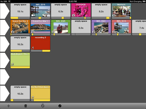Select the empty fifth track arrow header

tap(5, 77)
